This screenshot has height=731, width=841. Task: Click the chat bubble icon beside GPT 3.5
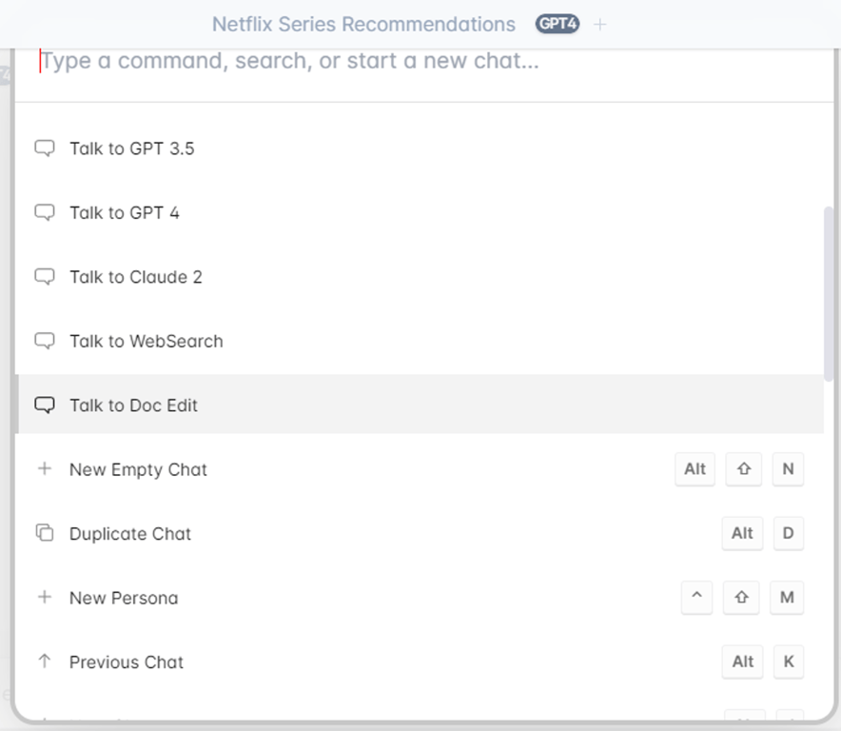pos(45,148)
